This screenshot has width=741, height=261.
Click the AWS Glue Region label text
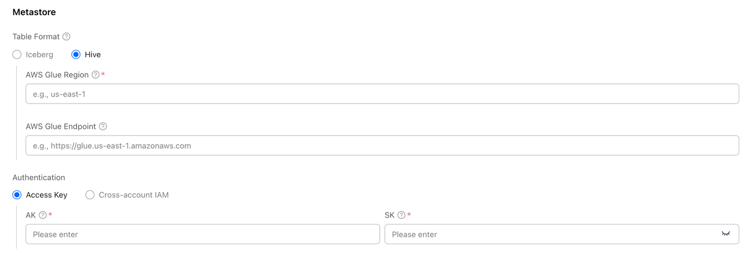click(57, 75)
